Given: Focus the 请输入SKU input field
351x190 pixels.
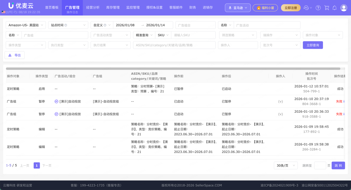Looking at the screenshot, I should [193, 35].
